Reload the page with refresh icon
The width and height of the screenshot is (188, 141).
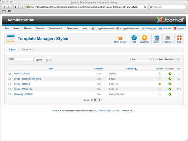(x=145, y=7)
